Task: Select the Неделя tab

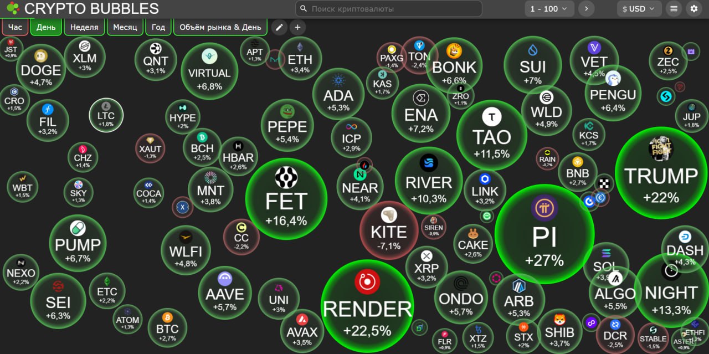Action: point(84,27)
